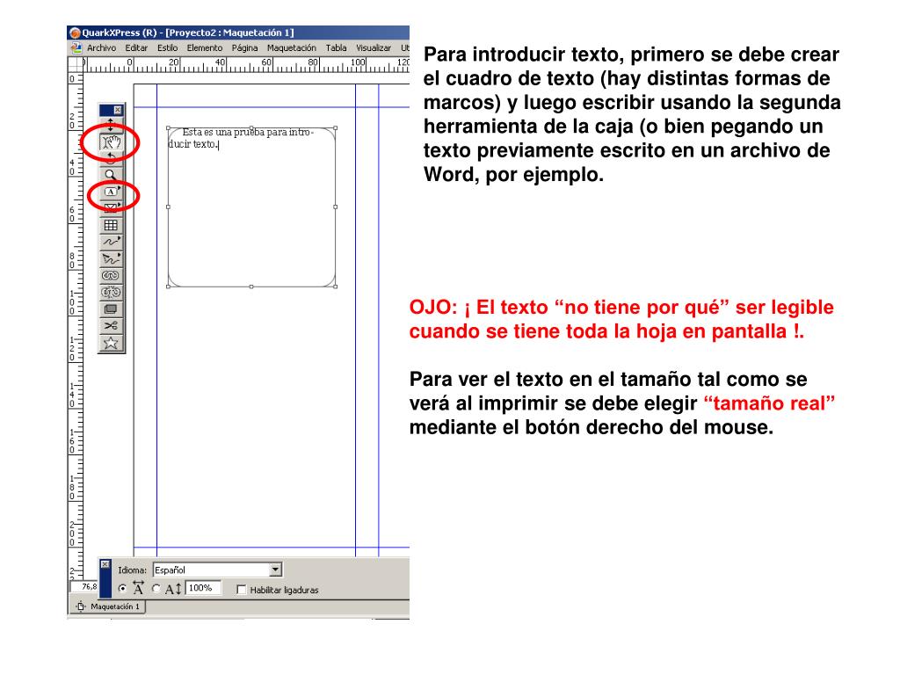Click the text box's bottom-center resize handle
The height and width of the screenshot is (675, 900).
click(x=251, y=287)
